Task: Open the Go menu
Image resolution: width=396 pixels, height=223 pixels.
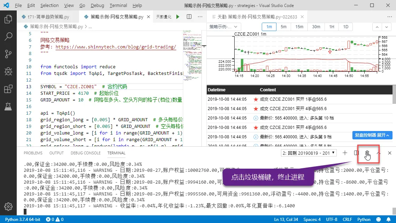Action: click(x=82, y=5)
